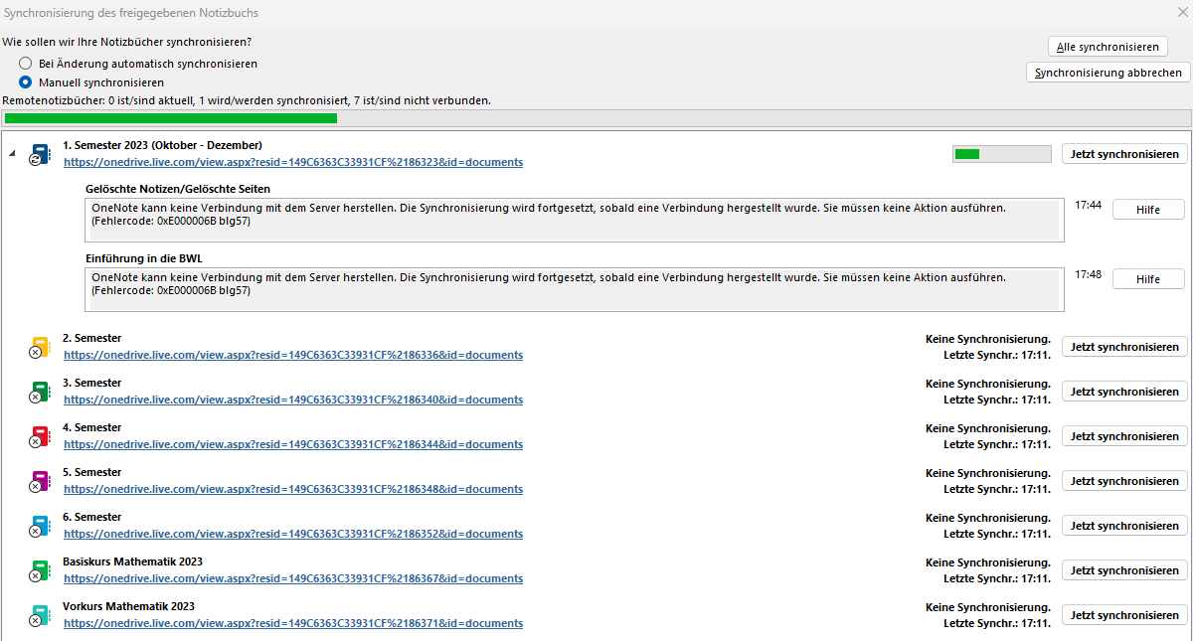Click the Vorkurs Mathematik 2023 notebook icon
The width and height of the screenshot is (1193, 641).
pyautogui.click(x=39, y=615)
